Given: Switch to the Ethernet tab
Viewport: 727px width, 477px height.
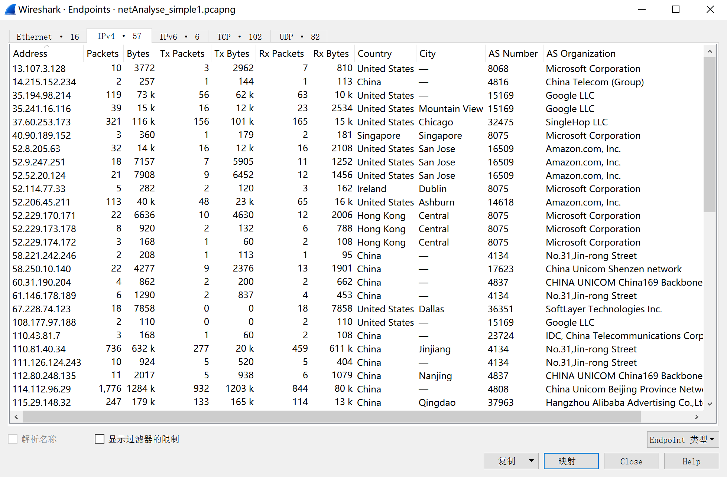Looking at the screenshot, I should pyautogui.click(x=48, y=37).
